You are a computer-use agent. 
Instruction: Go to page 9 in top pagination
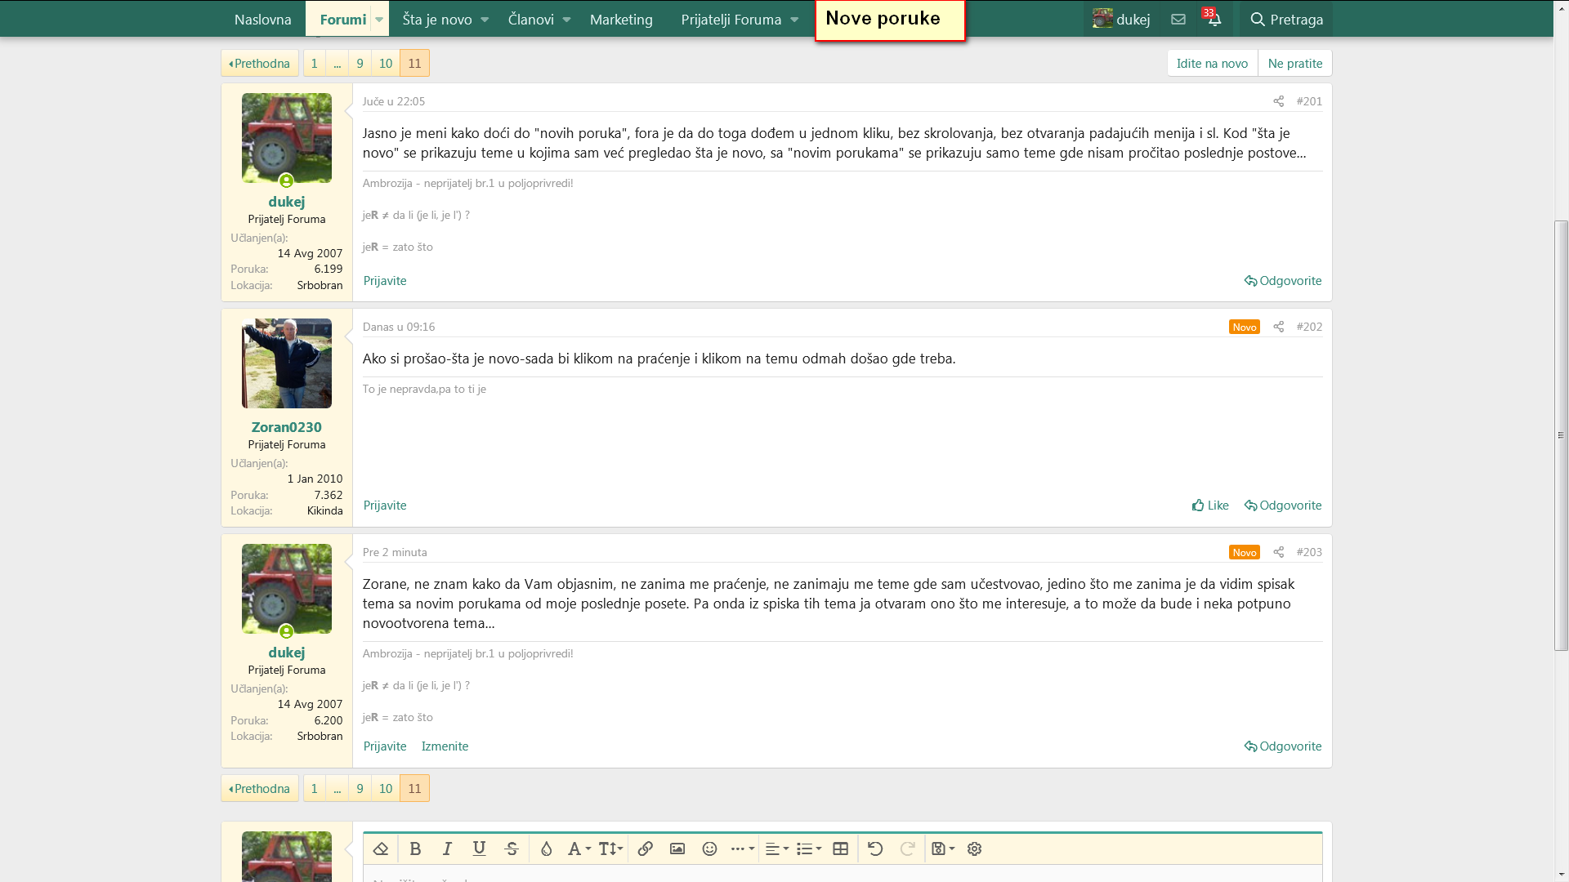pos(360,63)
